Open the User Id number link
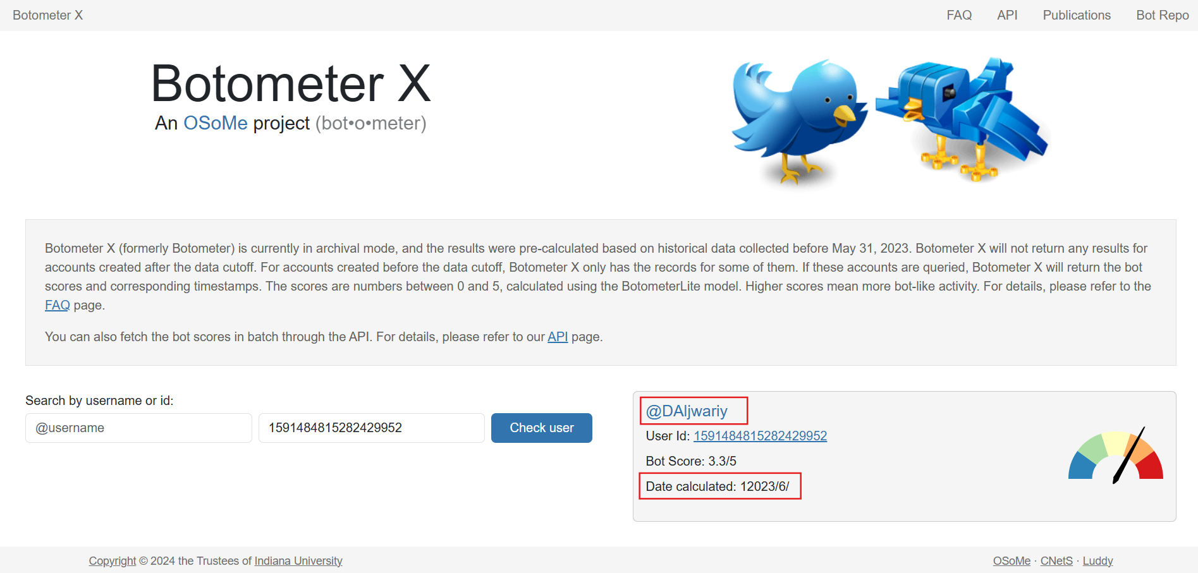1198x573 pixels. 760,436
